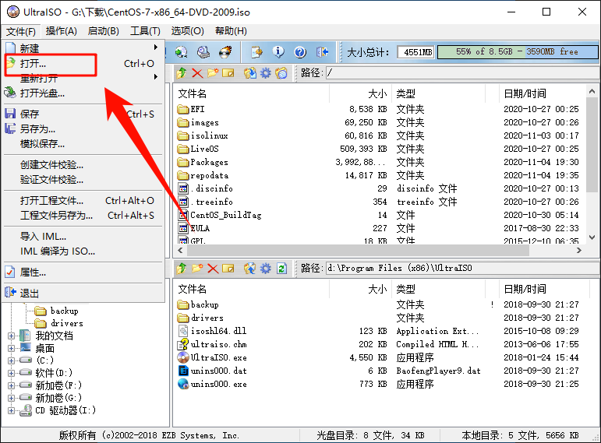The image size is (601, 443).
Task: Click the 55% of 8.5GB capacity bar
Action: point(518,51)
